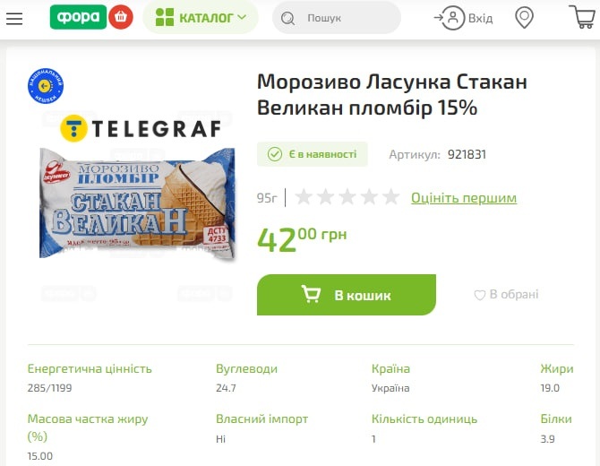600x466 pixels.
Task: Expand the Каталог dropdown
Action: [x=200, y=17]
